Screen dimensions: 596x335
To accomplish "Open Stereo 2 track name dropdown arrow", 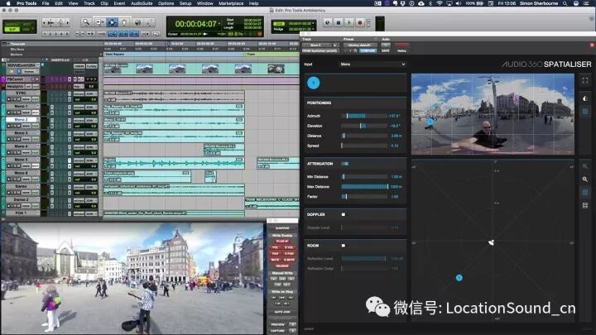I will coord(37,199).
